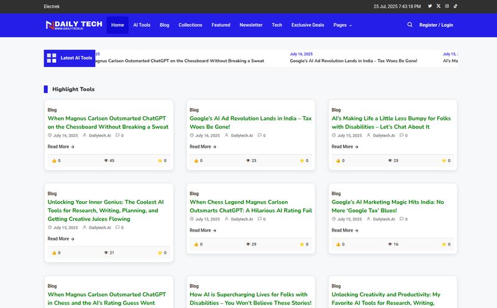Click eye views icon showing 29
This screenshot has width=497, height=308.
pyautogui.click(x=248, y=244)
